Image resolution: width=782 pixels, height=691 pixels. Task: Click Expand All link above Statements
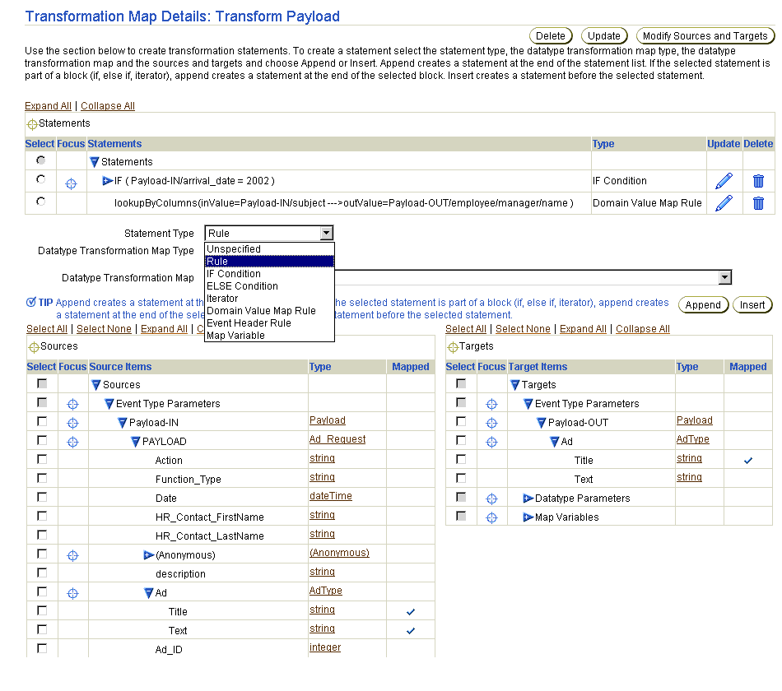[x=49, y=105]
